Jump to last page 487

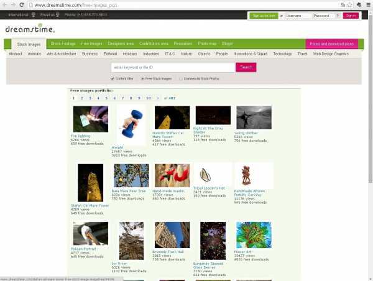click(x=172, y=98)
